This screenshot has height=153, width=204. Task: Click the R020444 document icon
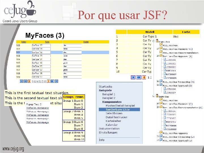click(165, 125)
